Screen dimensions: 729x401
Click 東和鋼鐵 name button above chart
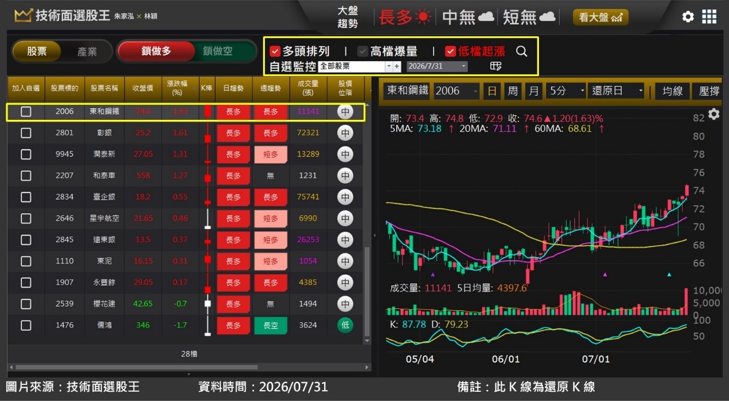[408, 90]
